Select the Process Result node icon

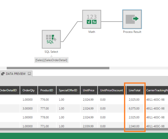coord(132,19)
